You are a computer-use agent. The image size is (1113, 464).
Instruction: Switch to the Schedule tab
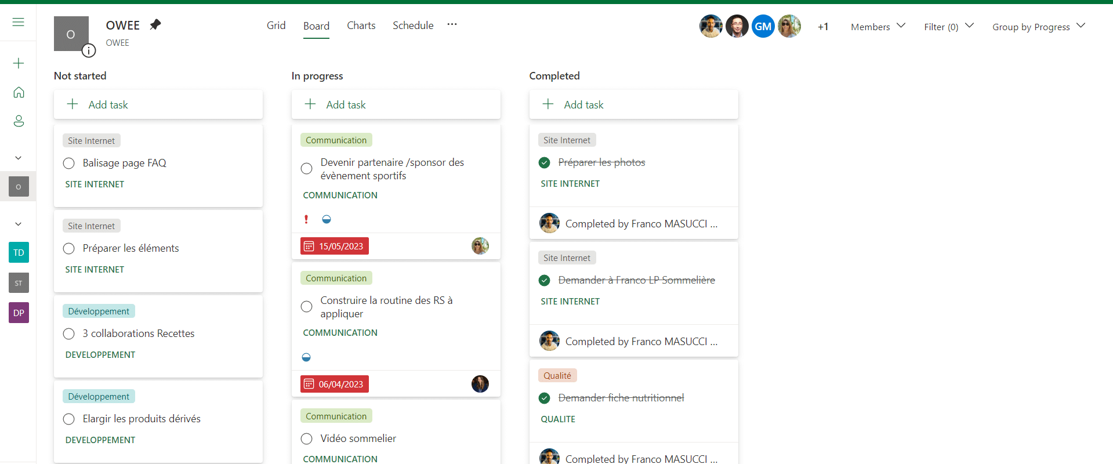tap(412, 26)
